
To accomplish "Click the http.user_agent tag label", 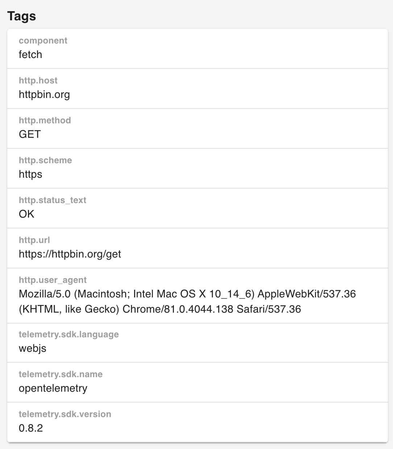I will (53, 280).
